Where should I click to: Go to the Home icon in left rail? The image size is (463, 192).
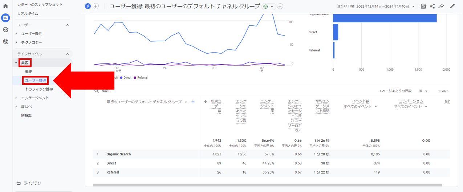point(5,6)
